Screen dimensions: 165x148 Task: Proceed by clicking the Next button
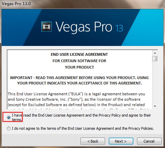(121, 141)
